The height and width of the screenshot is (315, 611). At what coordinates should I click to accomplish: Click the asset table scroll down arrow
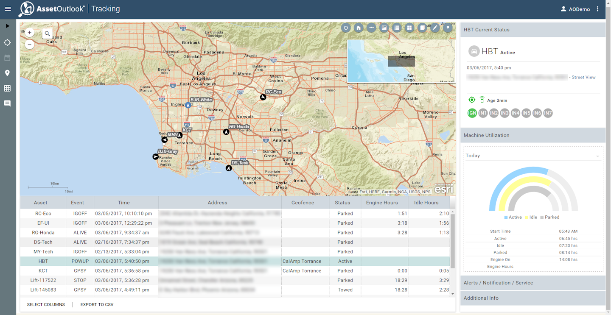(453, 294)
